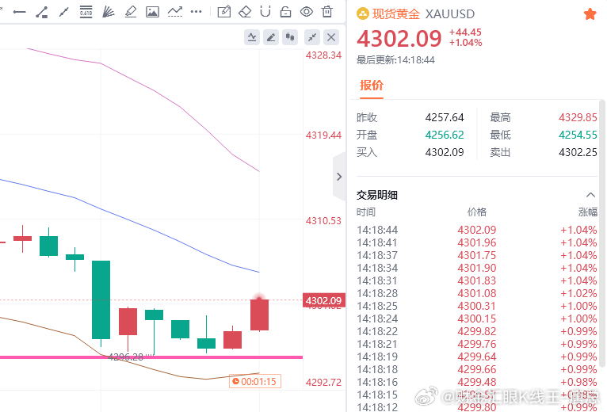Screen dimensions: 607x412
Task: Select the Gann fan lines tool
Action: [108, 12]
